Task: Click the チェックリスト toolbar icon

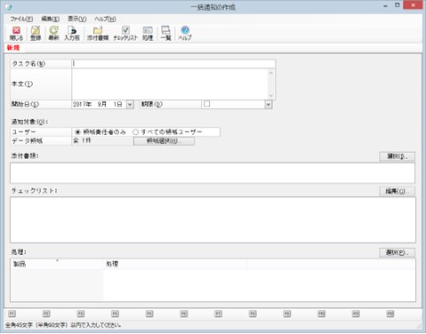Action: (x=125, y=33)
